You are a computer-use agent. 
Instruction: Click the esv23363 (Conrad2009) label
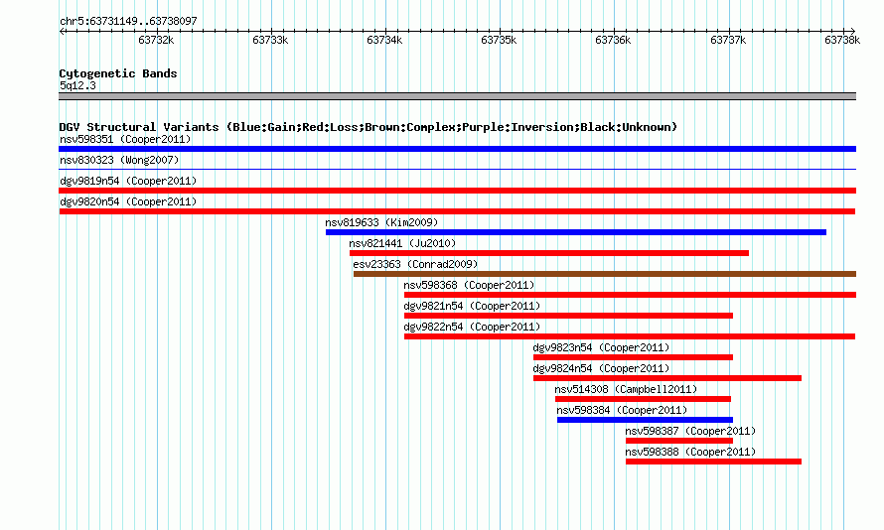(415, 264)
